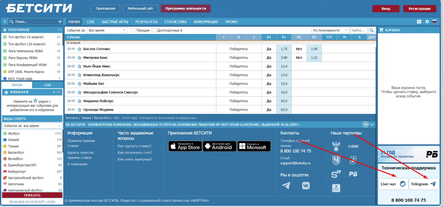
Task: Toggle the Долгосрочные 8 checkbox
Action: tap(154, 30)
